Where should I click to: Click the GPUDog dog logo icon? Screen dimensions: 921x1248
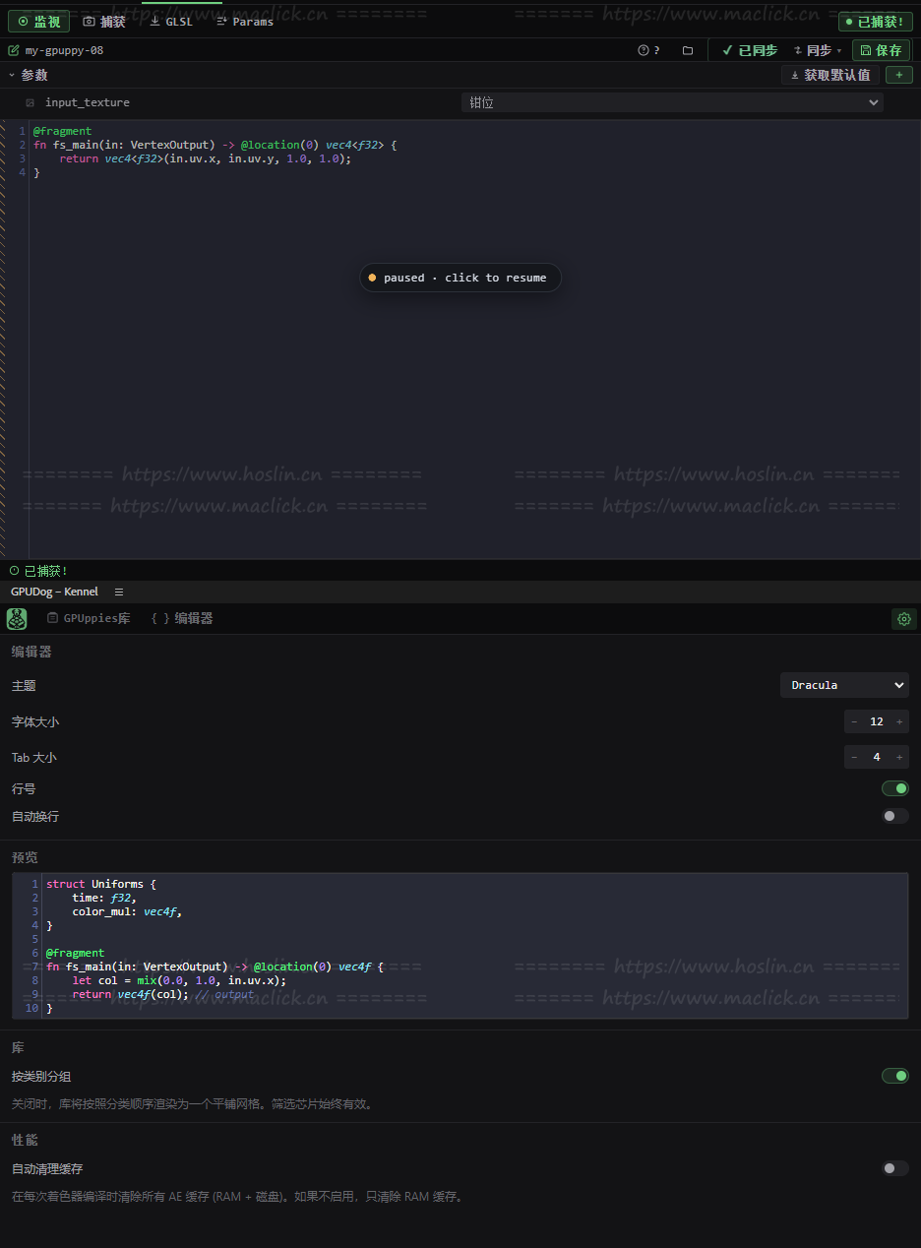(x=17, y=618)
